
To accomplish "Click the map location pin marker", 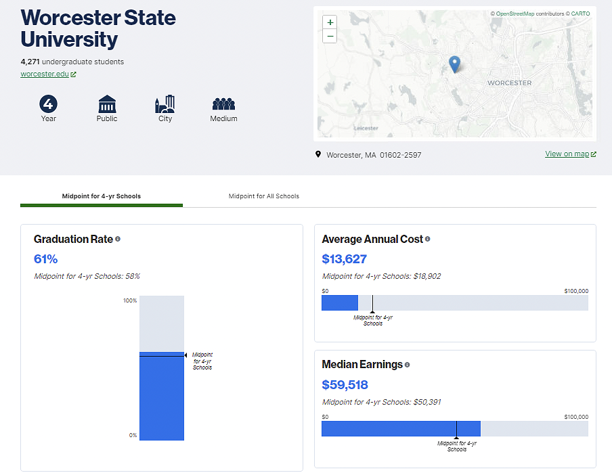I will (455, 64).
